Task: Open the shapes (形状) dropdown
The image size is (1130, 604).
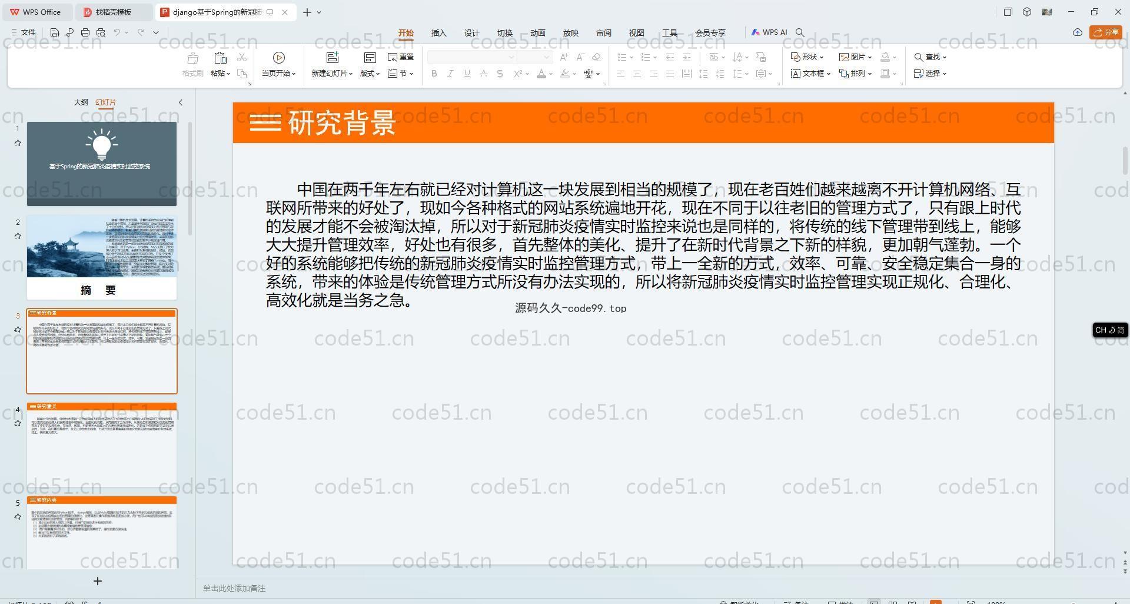Action: coord(807,57)
